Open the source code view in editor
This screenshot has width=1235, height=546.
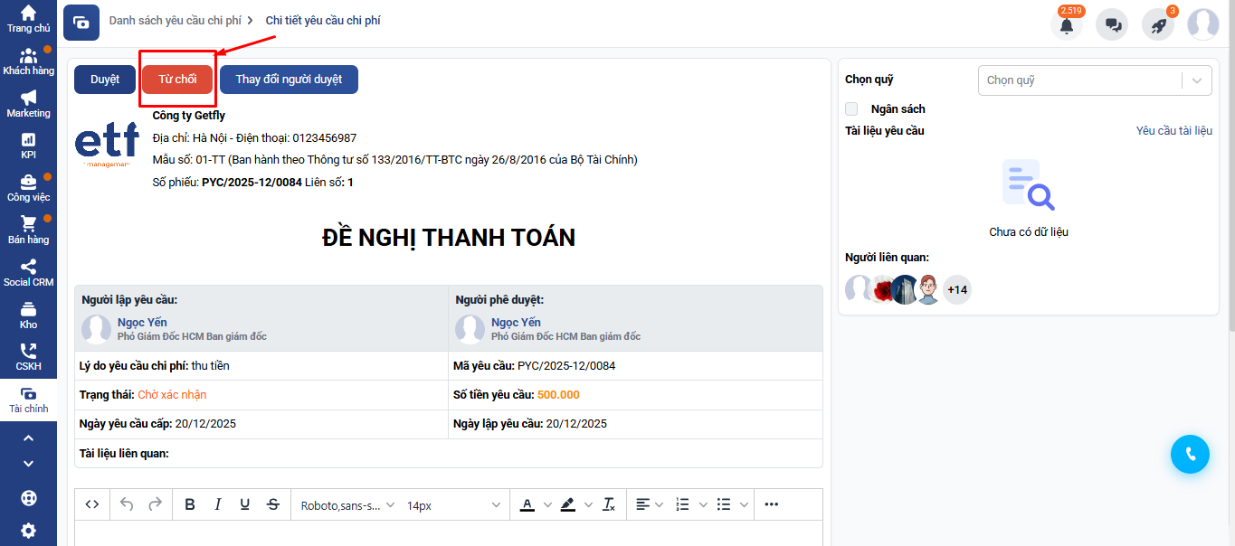[x=92, y=504]
